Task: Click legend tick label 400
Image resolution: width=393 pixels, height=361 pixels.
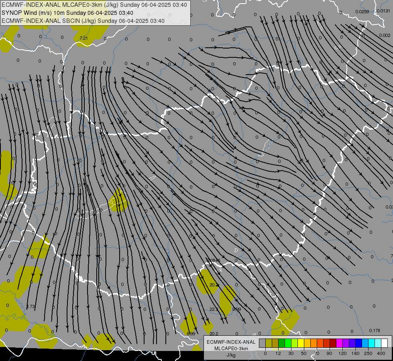Action: [381, 353]
